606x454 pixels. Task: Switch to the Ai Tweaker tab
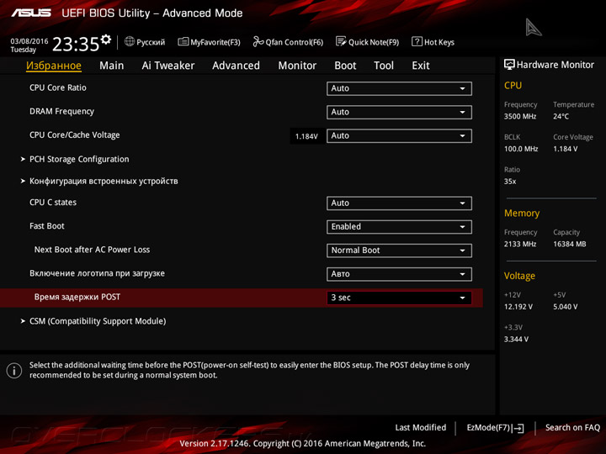click(x=168, y=66)
